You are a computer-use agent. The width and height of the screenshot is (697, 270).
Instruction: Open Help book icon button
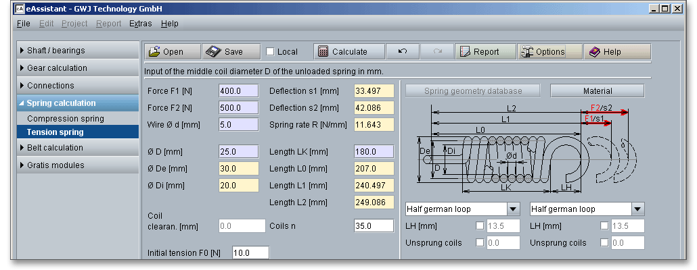click(x=604, y=52)
